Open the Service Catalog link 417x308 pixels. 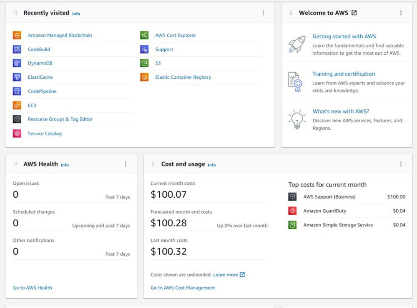coord(45,133)
